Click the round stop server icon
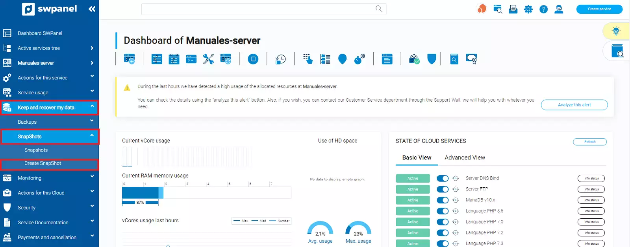630x247 pixels. (253, 59)
